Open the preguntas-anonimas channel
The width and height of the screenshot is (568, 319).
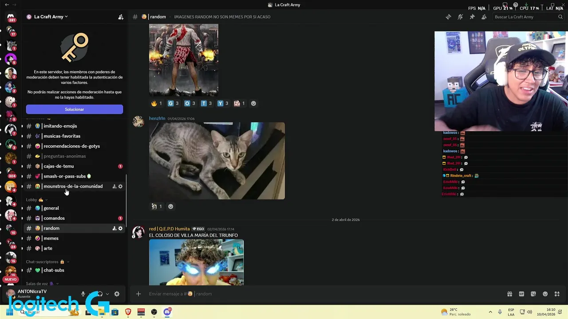pos(74,156)
